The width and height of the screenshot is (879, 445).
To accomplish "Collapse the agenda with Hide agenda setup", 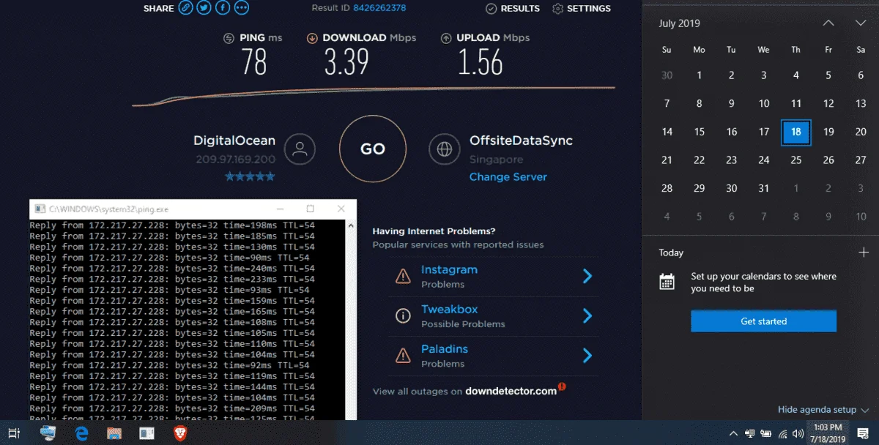I will pos(823,410).
